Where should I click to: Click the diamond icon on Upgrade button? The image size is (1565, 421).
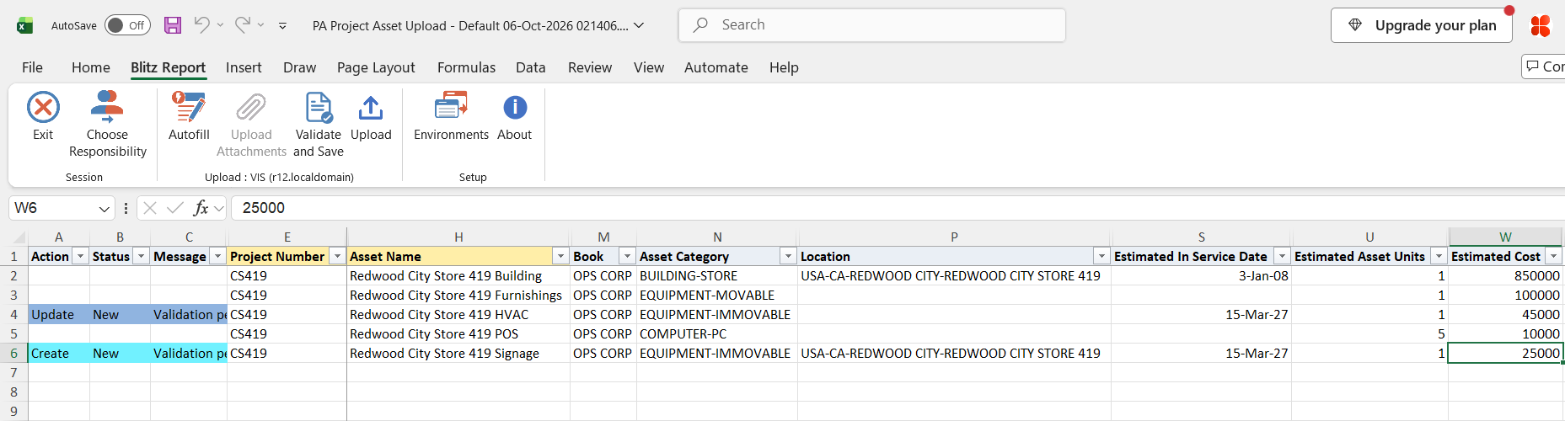1355,25
